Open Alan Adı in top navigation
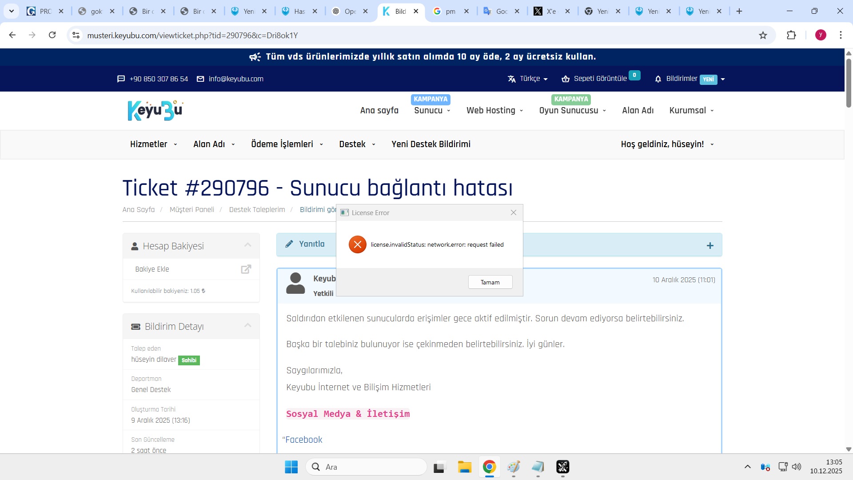Viewport: 853px width, 480px height. [x=638, y=110]
